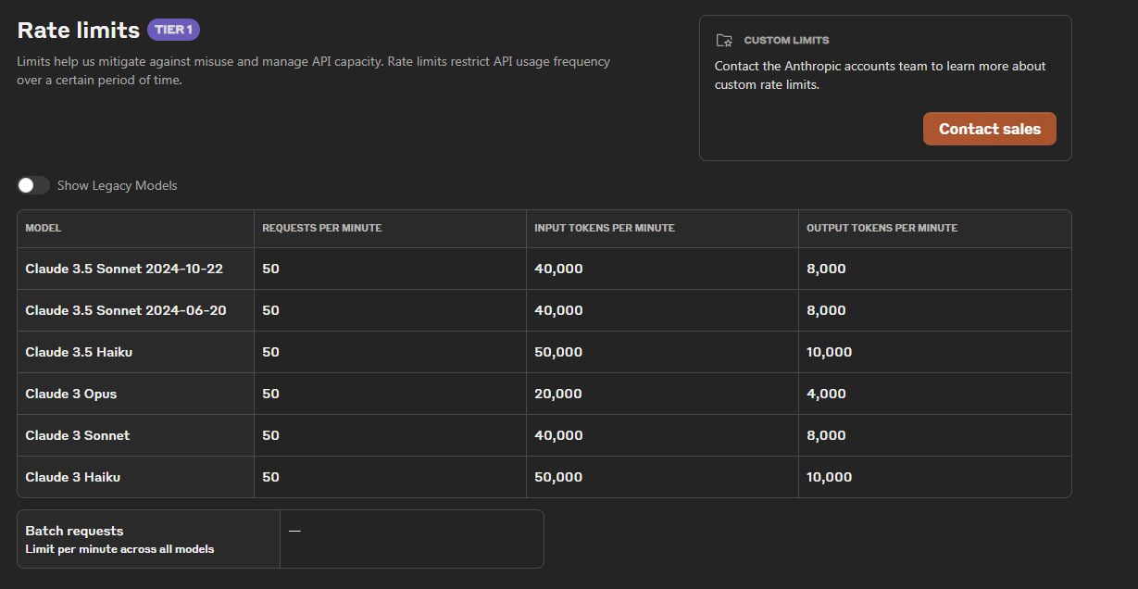Click output tokens 10,000 in Claude 3 Haiku row
This screenshot has height=589, width=1138.
[830, 477]
